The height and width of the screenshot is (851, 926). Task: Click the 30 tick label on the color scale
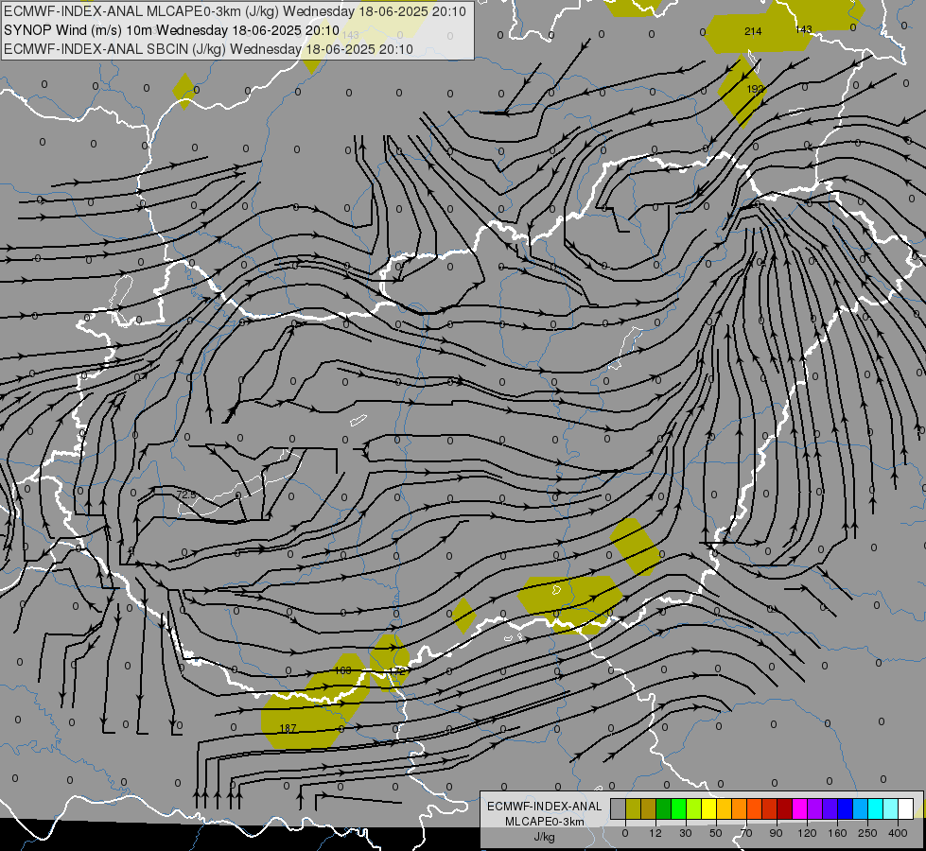(x=686, y=833)
